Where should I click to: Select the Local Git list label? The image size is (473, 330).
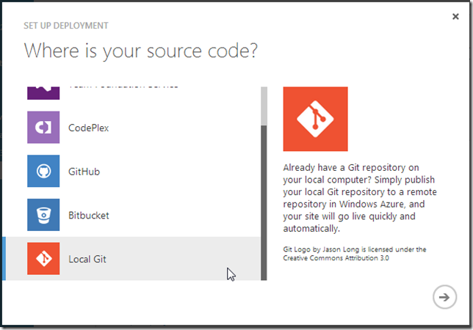(87, 260)
